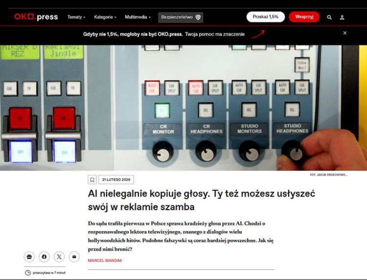Click the user account icon
The image size is (367, 280).
pos(342,17)
